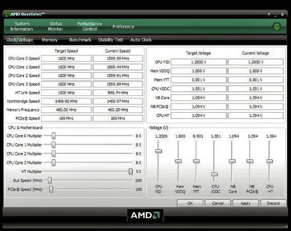Open the Preference tab
291x231 pixels.
[x=123, y=26]
